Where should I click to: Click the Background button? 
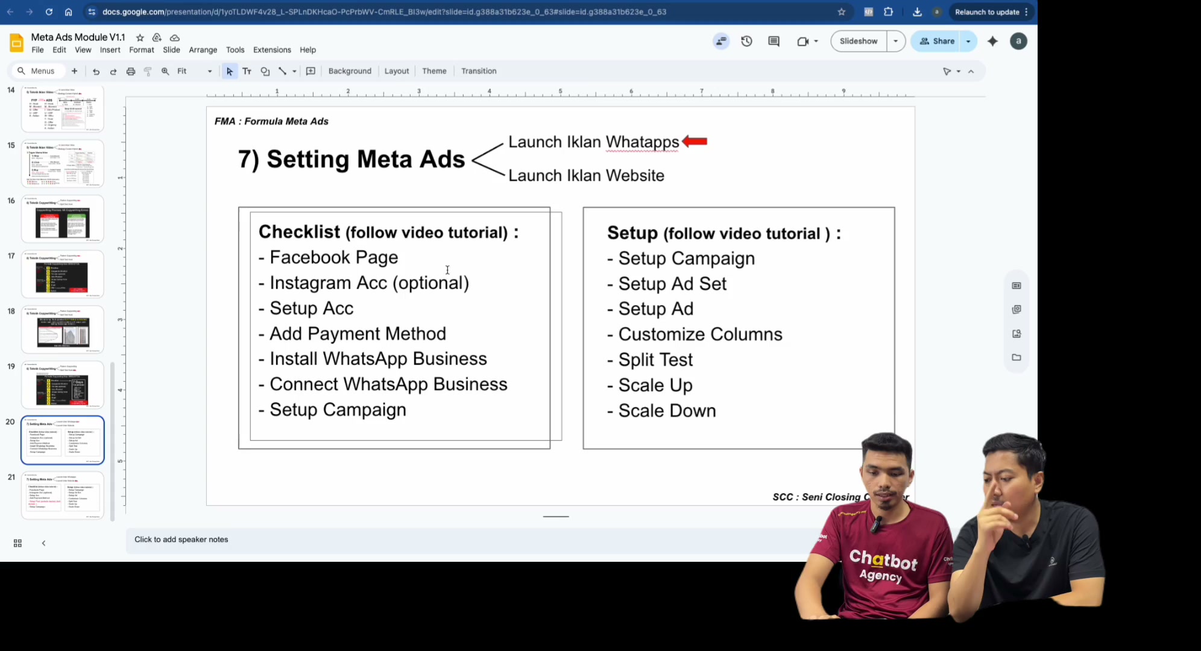click(x=350, y=71)
